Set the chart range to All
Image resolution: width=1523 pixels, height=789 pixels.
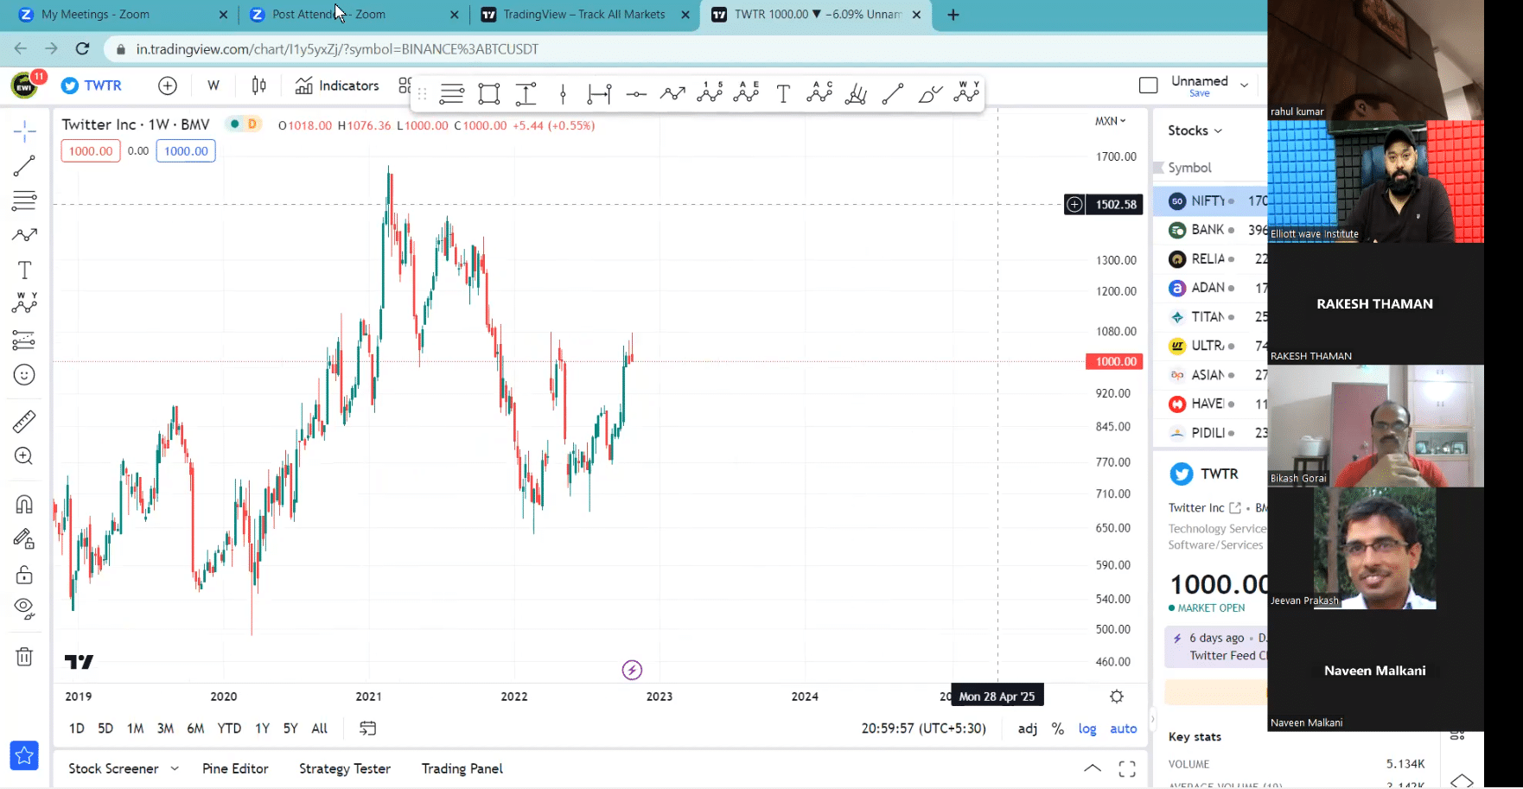point(320,729)
